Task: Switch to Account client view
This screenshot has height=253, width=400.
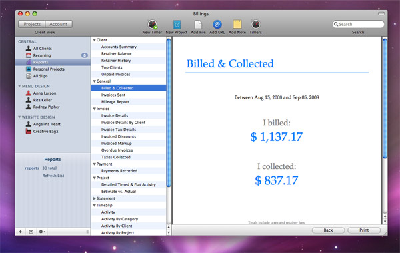Action: pyautogui.click(x=59, y=24)
